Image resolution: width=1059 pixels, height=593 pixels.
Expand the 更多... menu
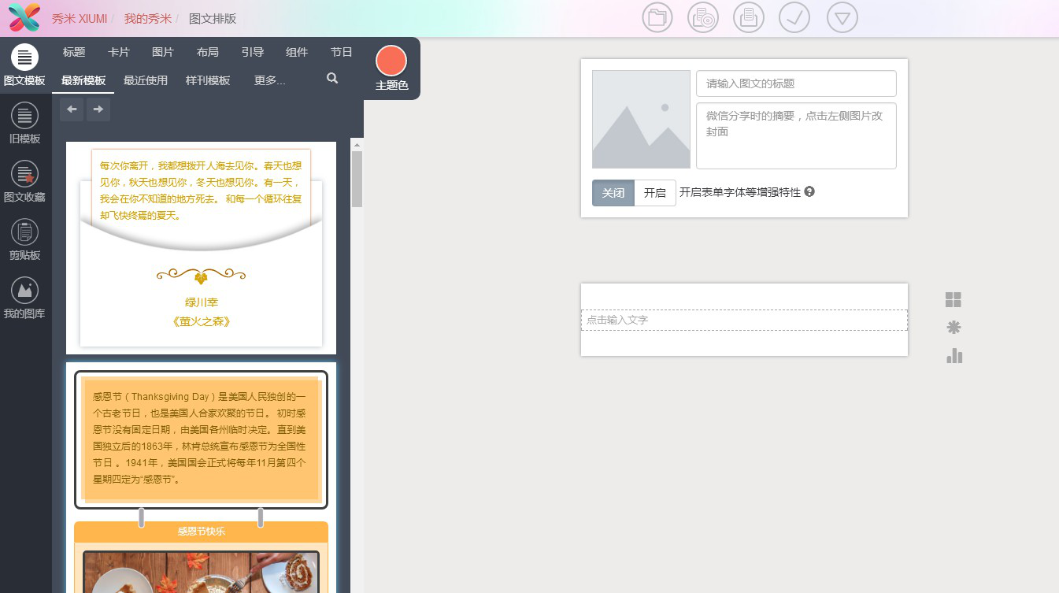pyautogui.click(x=269, y=80)
